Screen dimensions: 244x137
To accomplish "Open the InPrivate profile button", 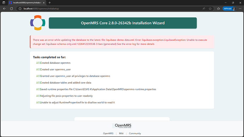I will tap(229, 8).
